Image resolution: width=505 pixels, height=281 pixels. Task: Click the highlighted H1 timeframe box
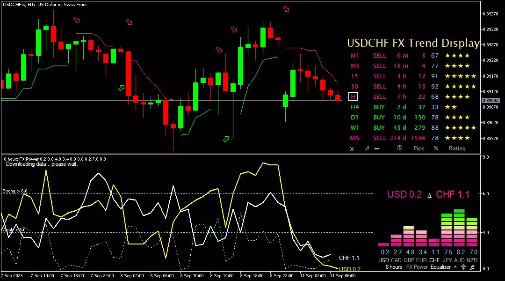click(x=353, y=97)
